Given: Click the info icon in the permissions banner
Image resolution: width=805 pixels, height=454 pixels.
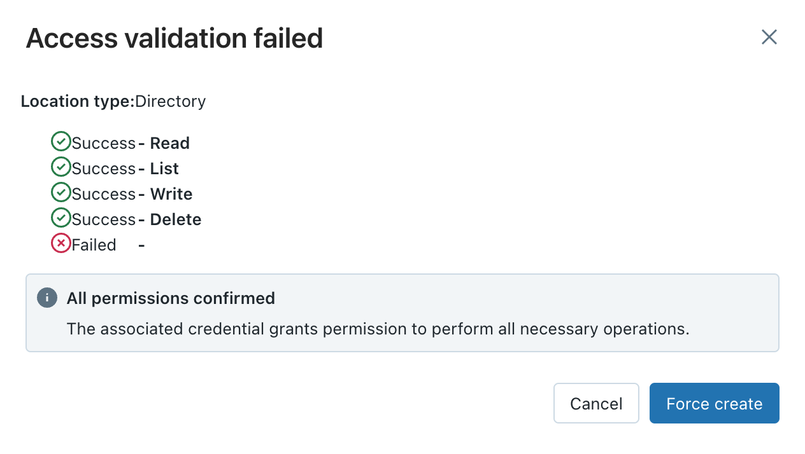Looking at the screenshot, I should tap(46, 298).
